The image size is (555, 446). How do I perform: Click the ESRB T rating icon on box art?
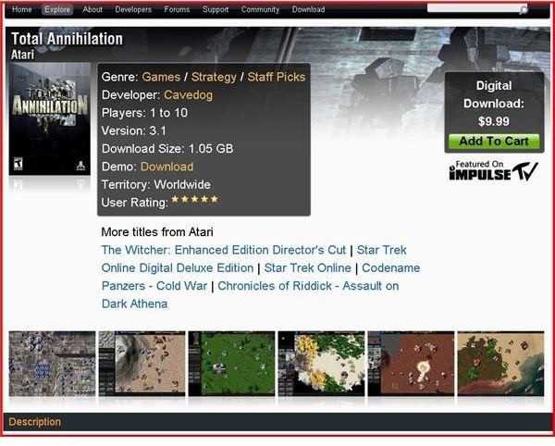[x=18, y=164]
